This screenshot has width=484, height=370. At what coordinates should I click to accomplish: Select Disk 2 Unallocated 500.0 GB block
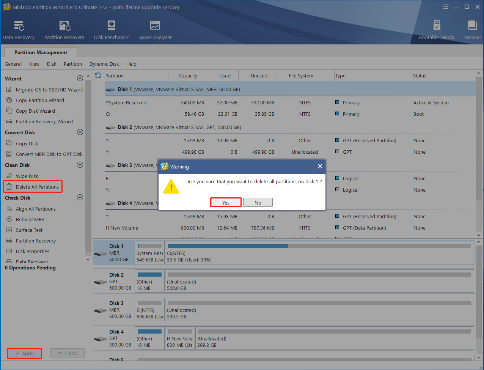coord(319,281)
